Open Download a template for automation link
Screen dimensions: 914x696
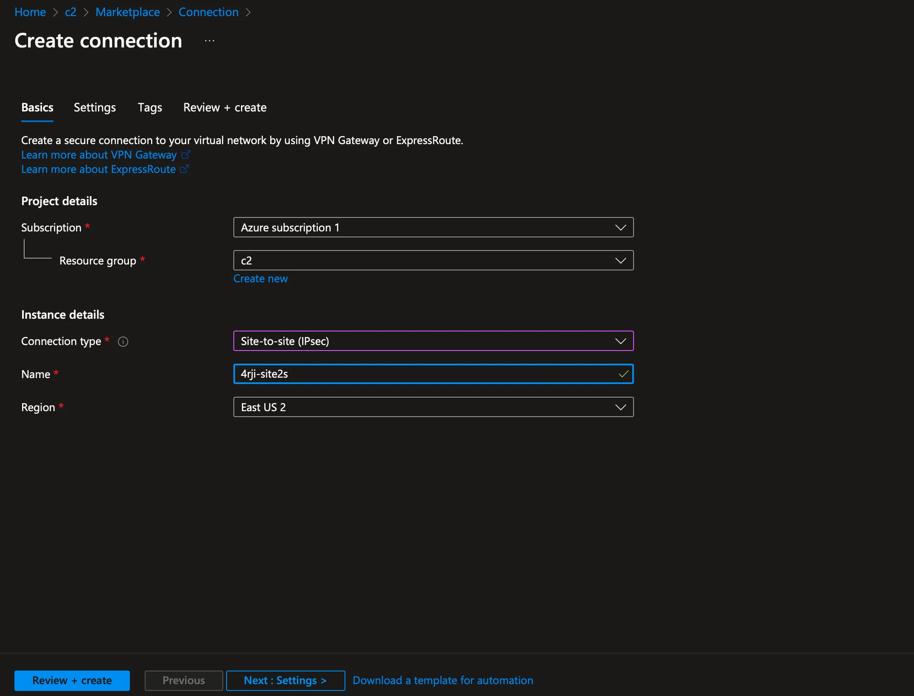tap(443, 680)
